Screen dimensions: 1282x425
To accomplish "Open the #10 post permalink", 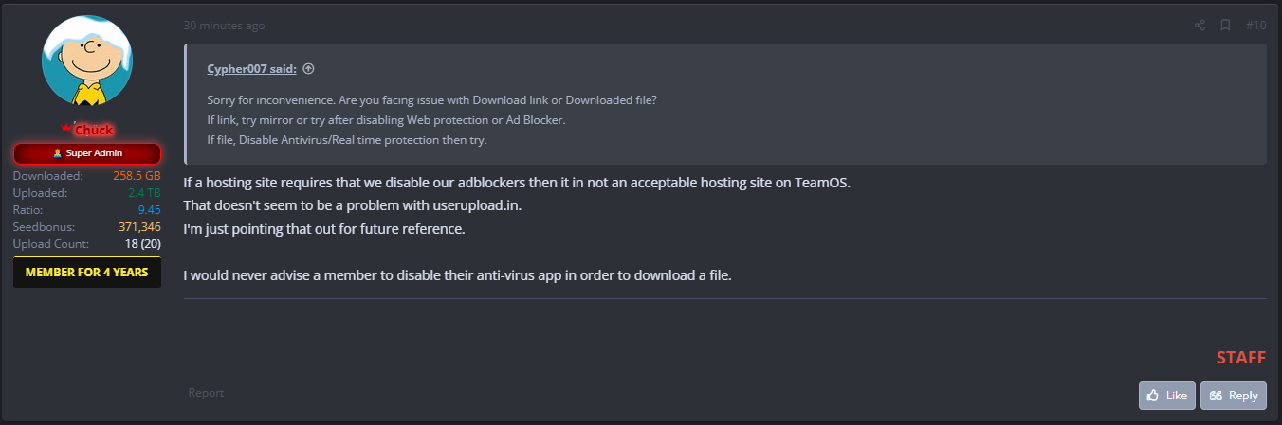I will (1255, 26).
